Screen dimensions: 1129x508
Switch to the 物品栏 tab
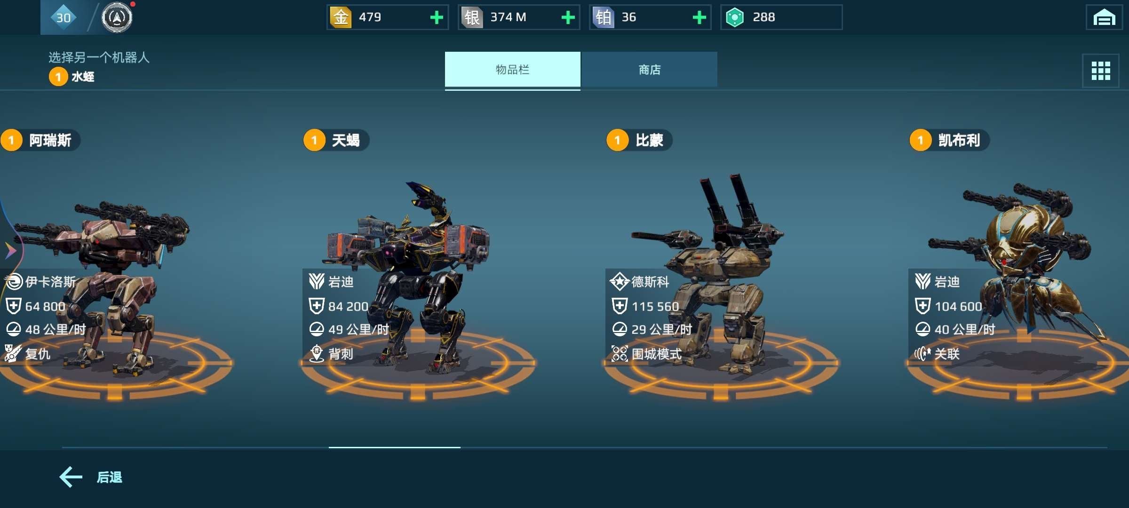tap(513, 70)
